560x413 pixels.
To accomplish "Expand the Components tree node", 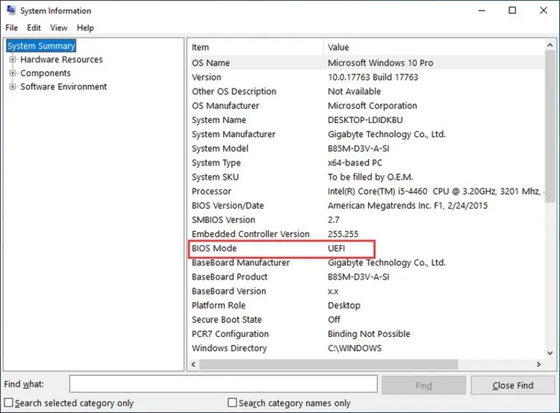I will (13, 73).
